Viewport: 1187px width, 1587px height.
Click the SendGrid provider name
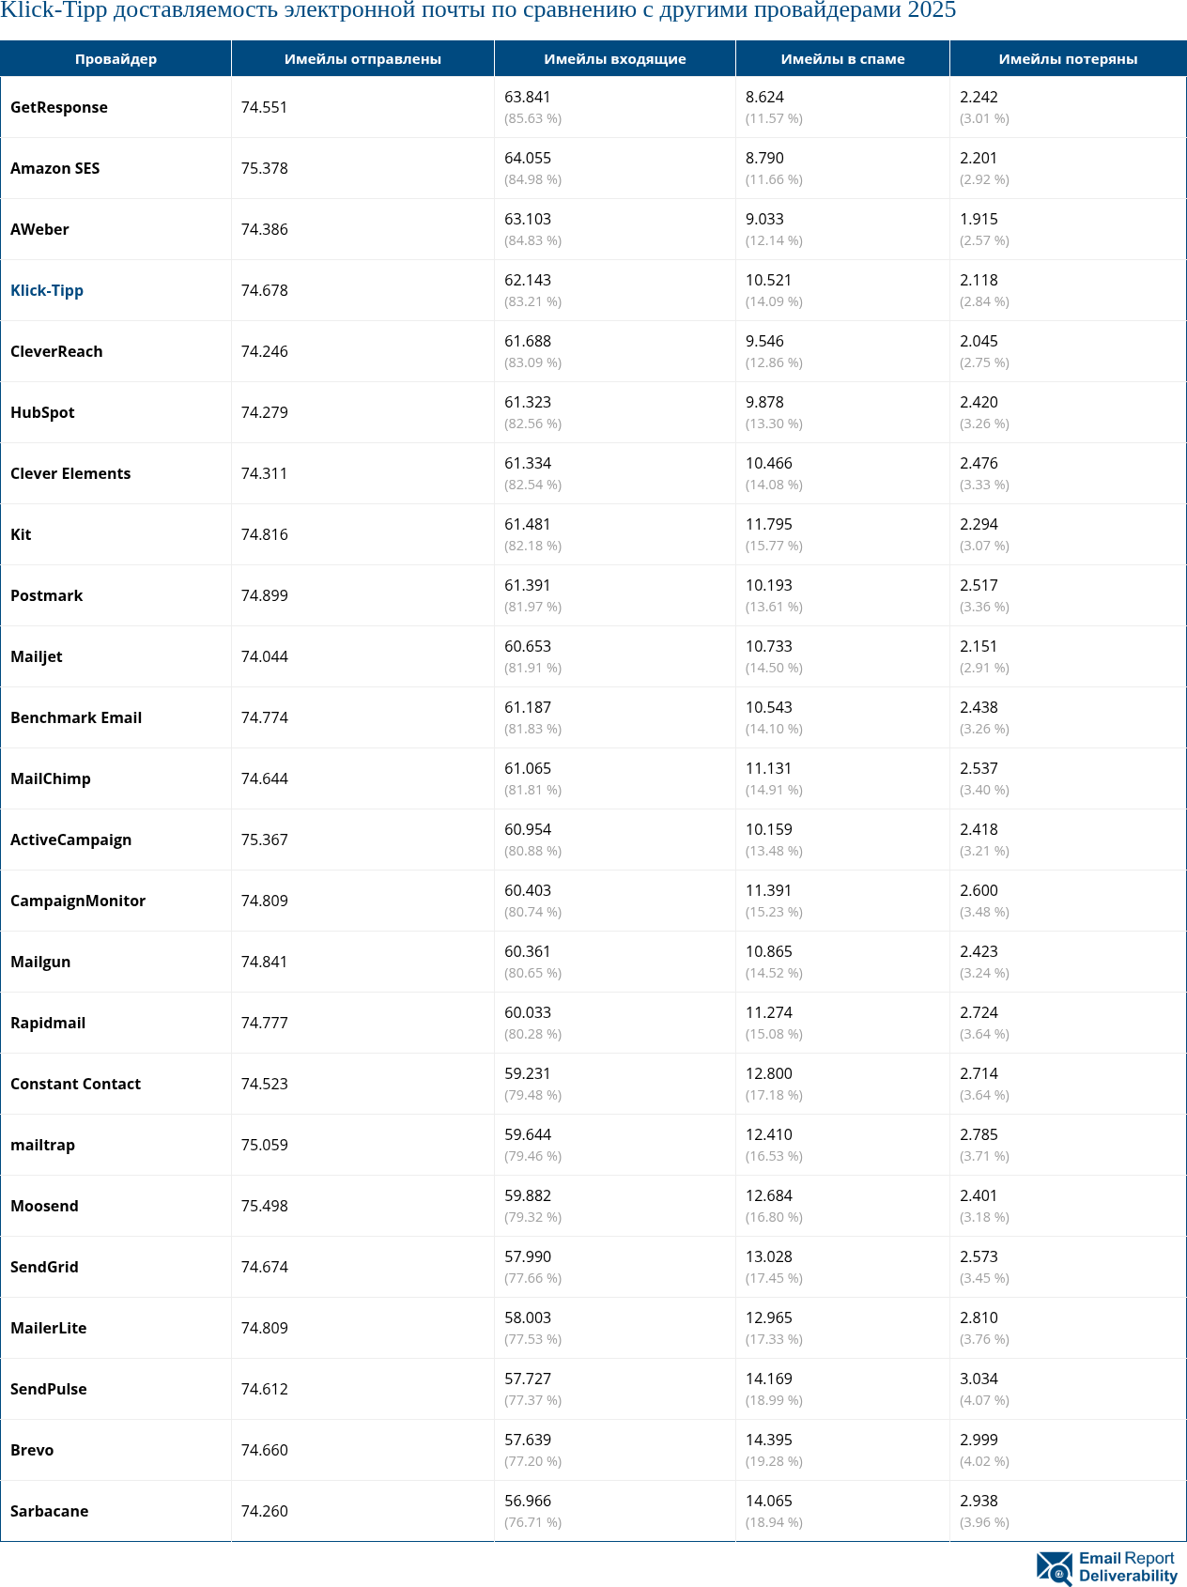point(44,1267)
